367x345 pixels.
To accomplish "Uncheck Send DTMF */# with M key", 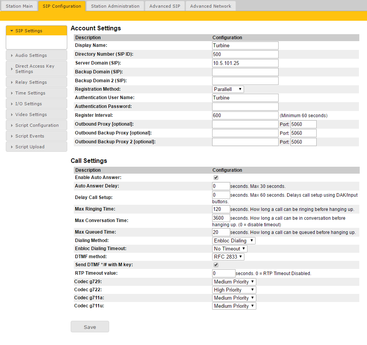I will point(216,265).
